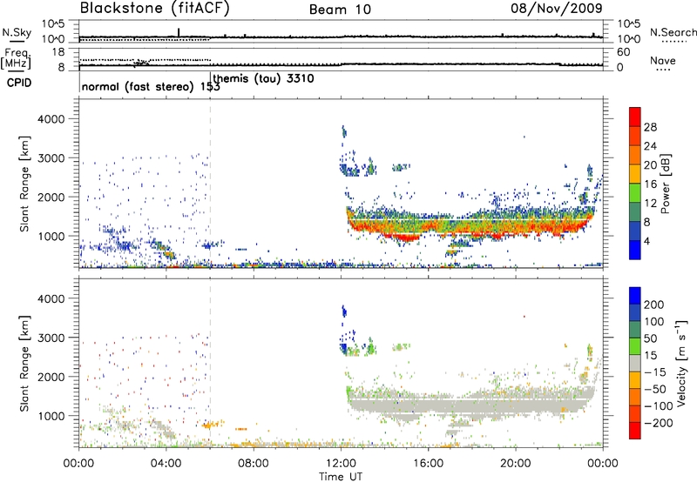697x482 pixels.
Task: Click the '20:00' time tick label
Action: point(515,464)
